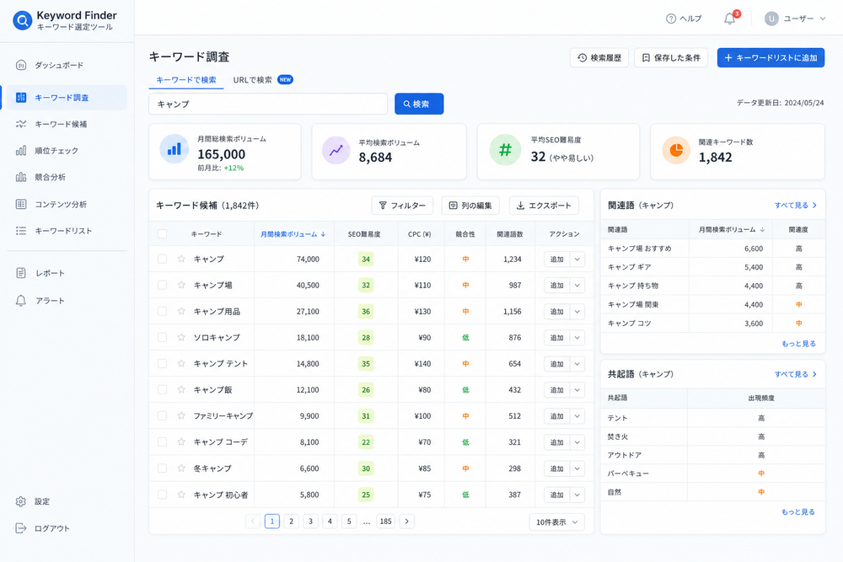Viewport: 843px width, 562px height.
Task: Click the ヘルプ help icon
Action: [671, 19]
